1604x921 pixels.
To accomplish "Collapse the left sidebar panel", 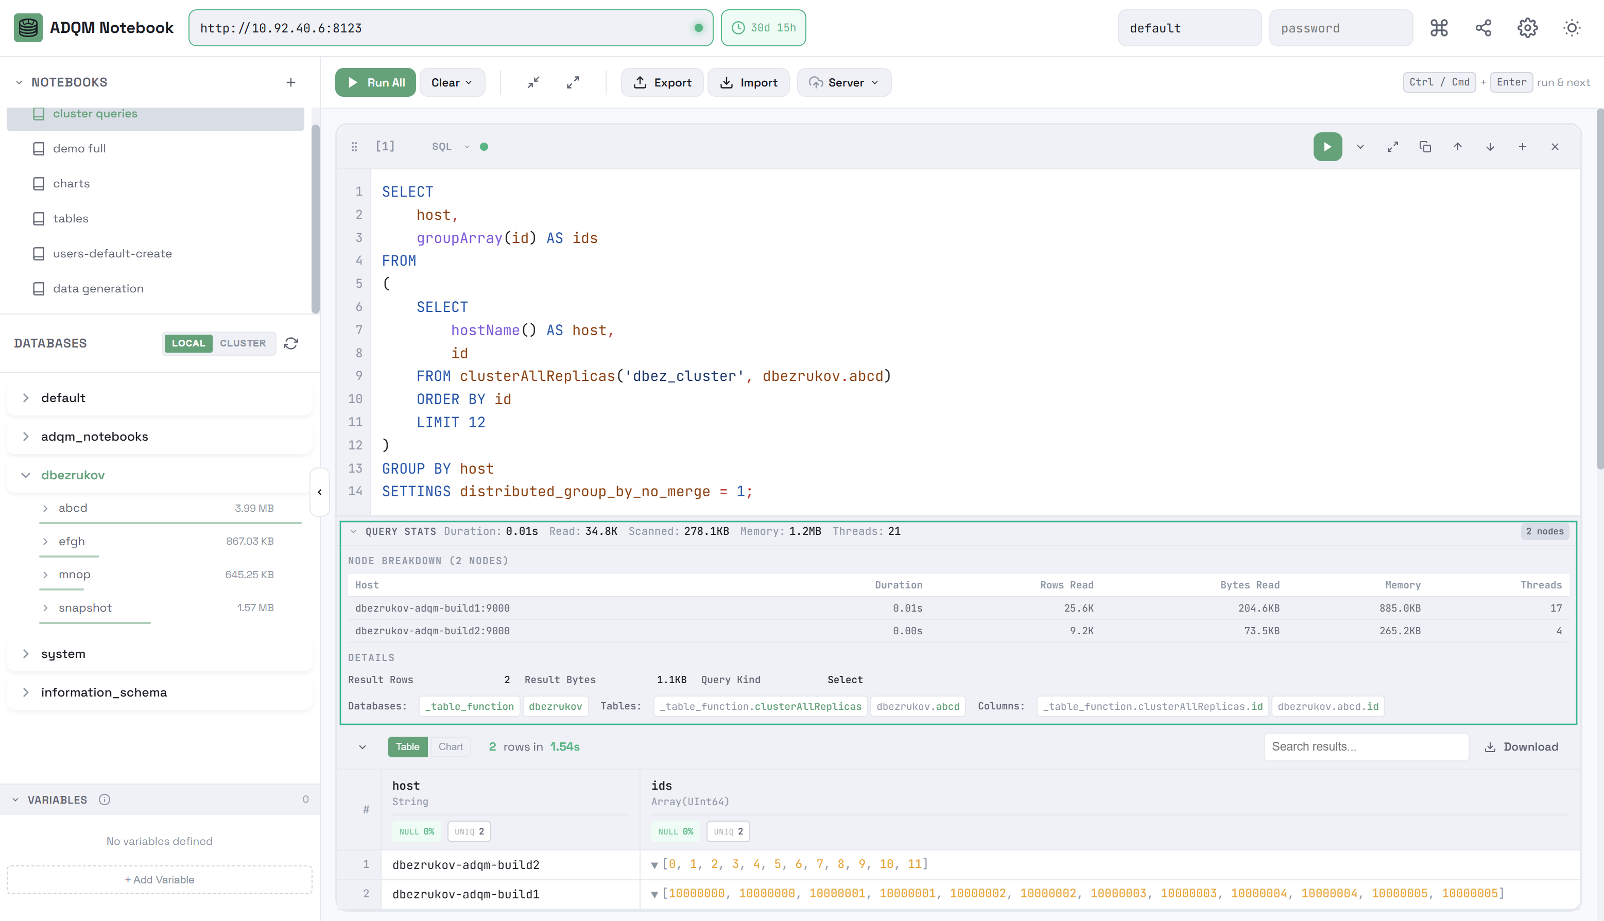I will tap(319, 492).
